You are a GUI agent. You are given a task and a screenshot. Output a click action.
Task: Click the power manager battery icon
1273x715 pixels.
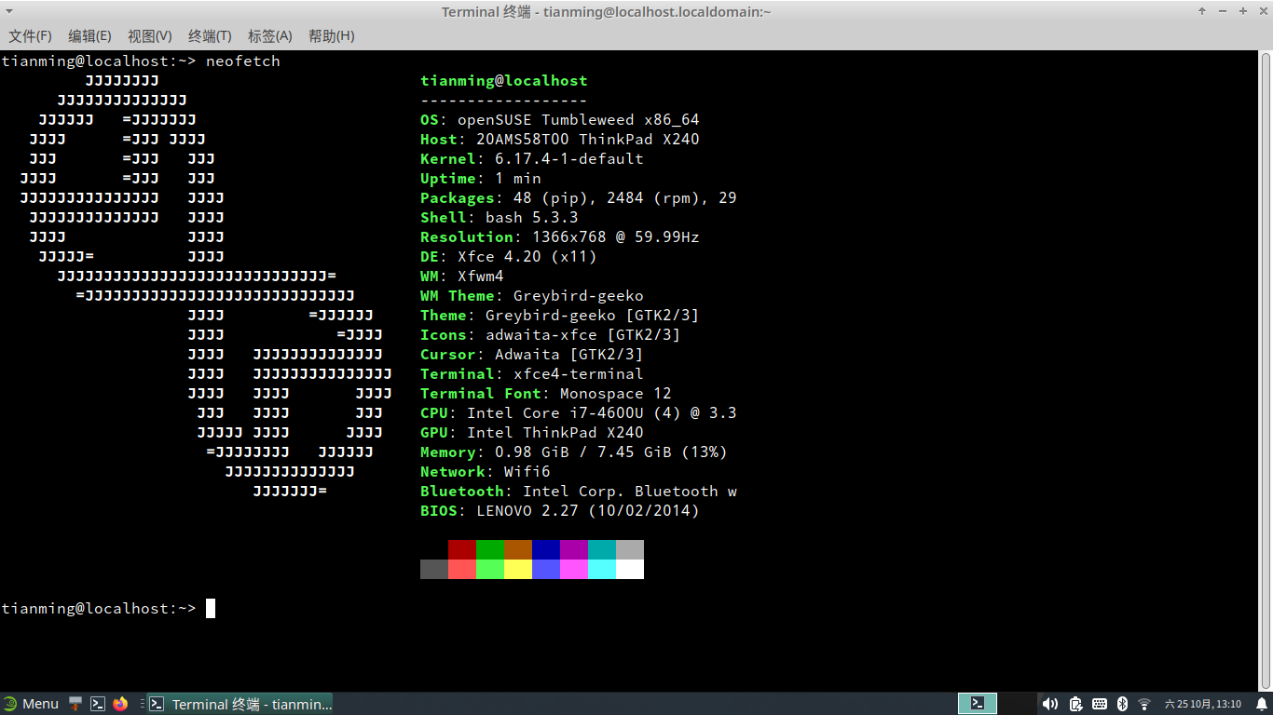(x=1075, y=704)
